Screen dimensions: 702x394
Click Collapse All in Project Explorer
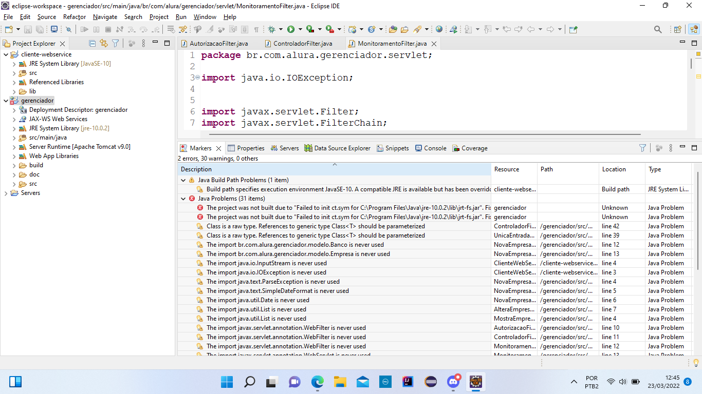(x=92, y=44)
